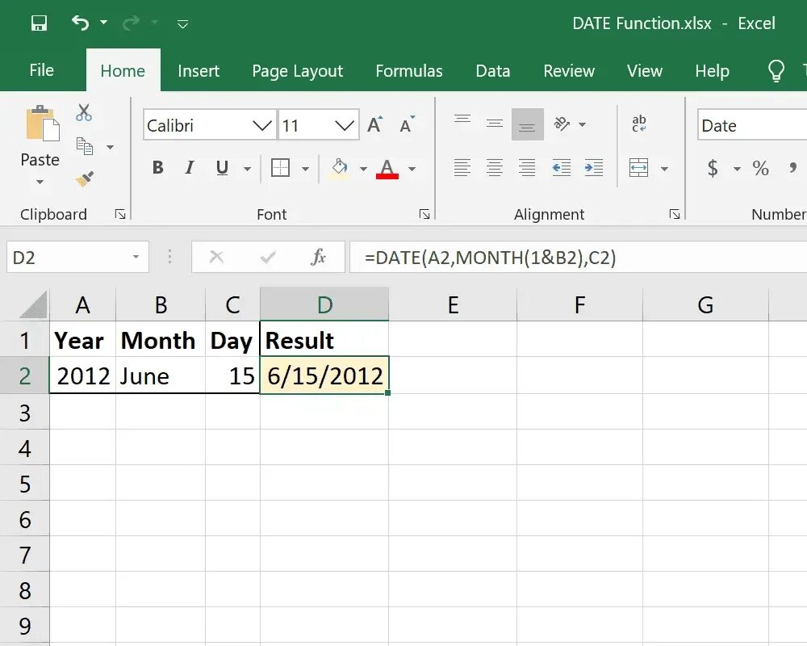Toggle Wrap Text icon
This screenshot has width=807, height=646.
[639, 124]
